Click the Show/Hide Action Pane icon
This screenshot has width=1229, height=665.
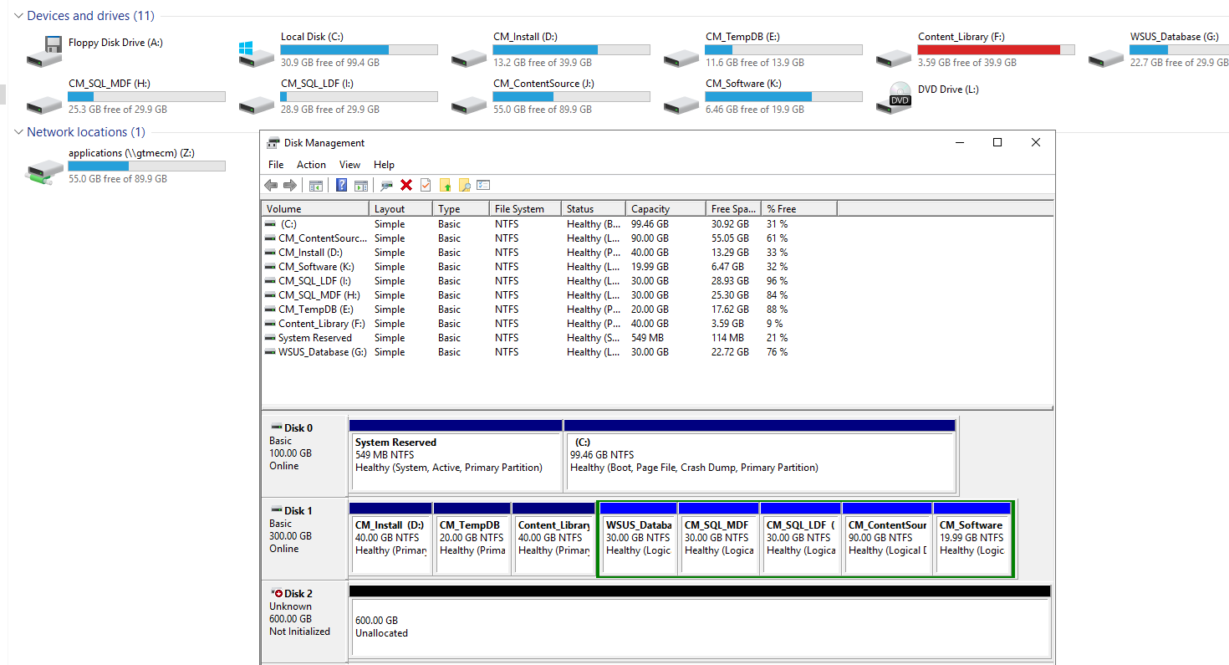pyautogui.click(x=362, y=185)
